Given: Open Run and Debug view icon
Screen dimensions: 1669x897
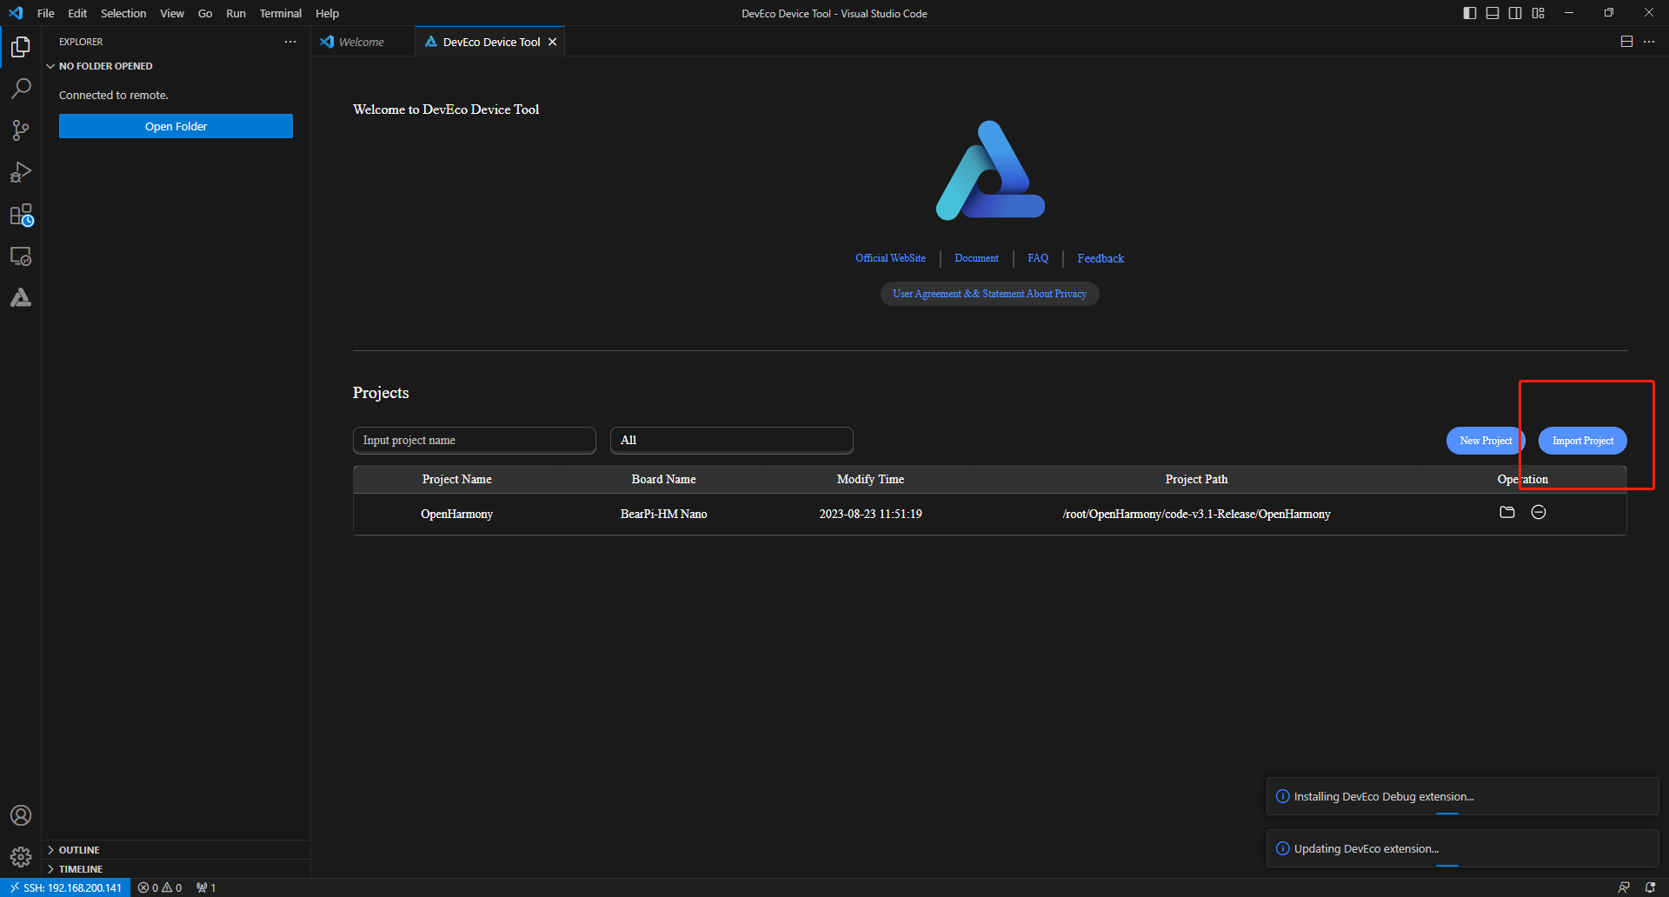Looking at the screenshot, I should click(x=21, y=172).
